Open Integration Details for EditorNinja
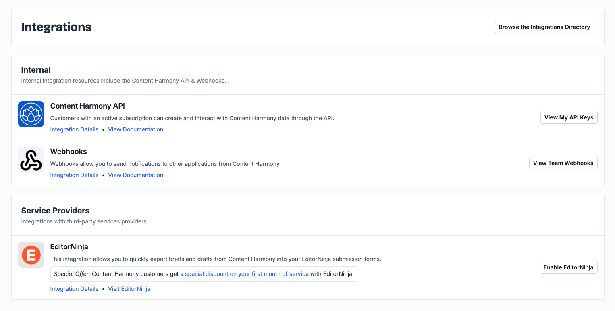615x311 pixels. [x=74, y=289]
